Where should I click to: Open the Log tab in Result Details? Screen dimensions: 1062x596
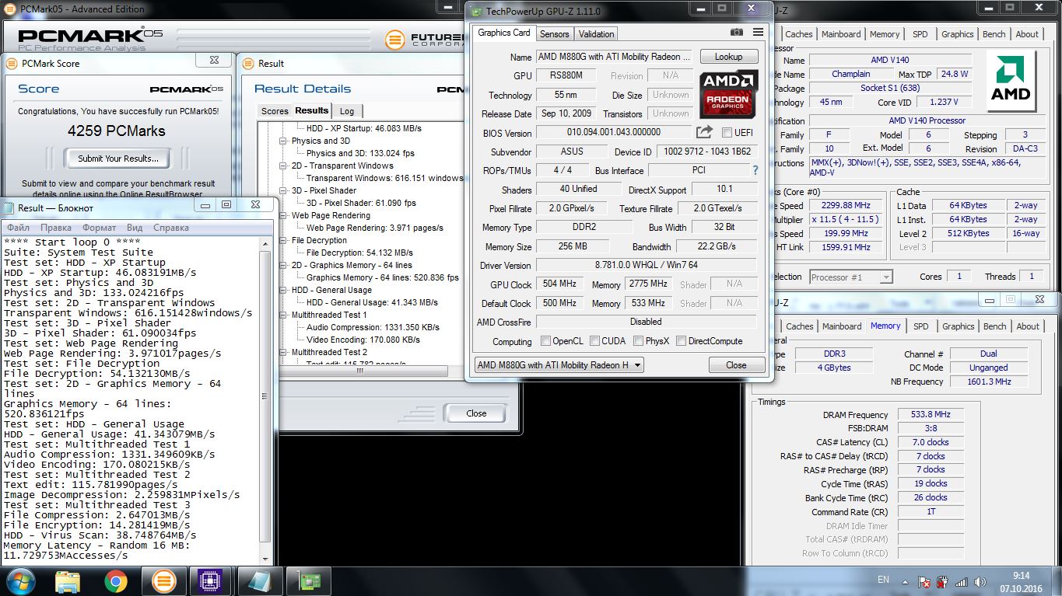(x=347, y=111)
